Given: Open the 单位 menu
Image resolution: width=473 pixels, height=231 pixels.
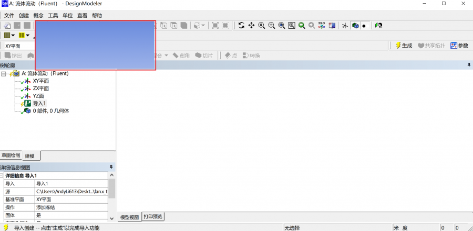Looking at the screenshot, I should tap(68, 16).
